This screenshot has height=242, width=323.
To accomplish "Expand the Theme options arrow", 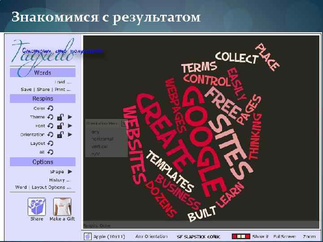I will click(x=70, y=117).
